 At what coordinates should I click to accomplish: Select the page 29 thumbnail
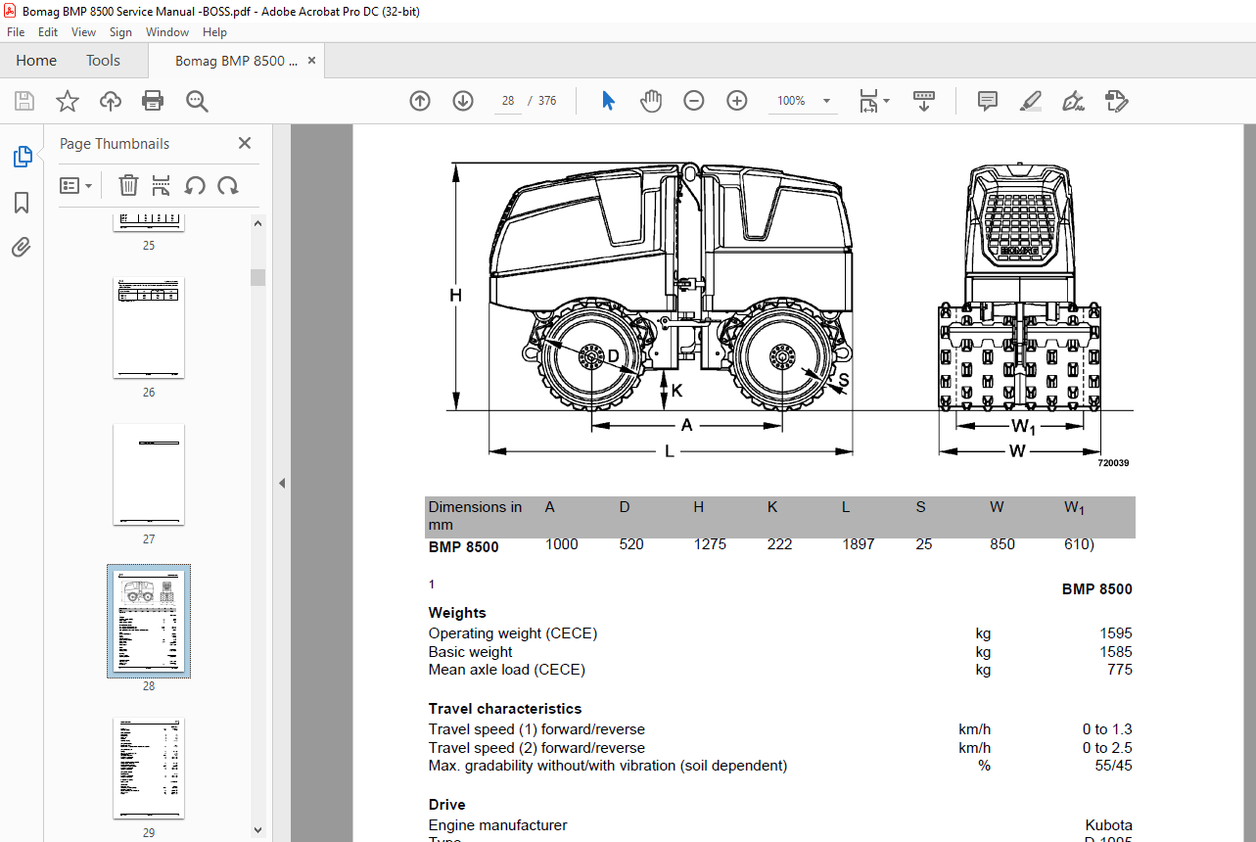pos(149,769)
